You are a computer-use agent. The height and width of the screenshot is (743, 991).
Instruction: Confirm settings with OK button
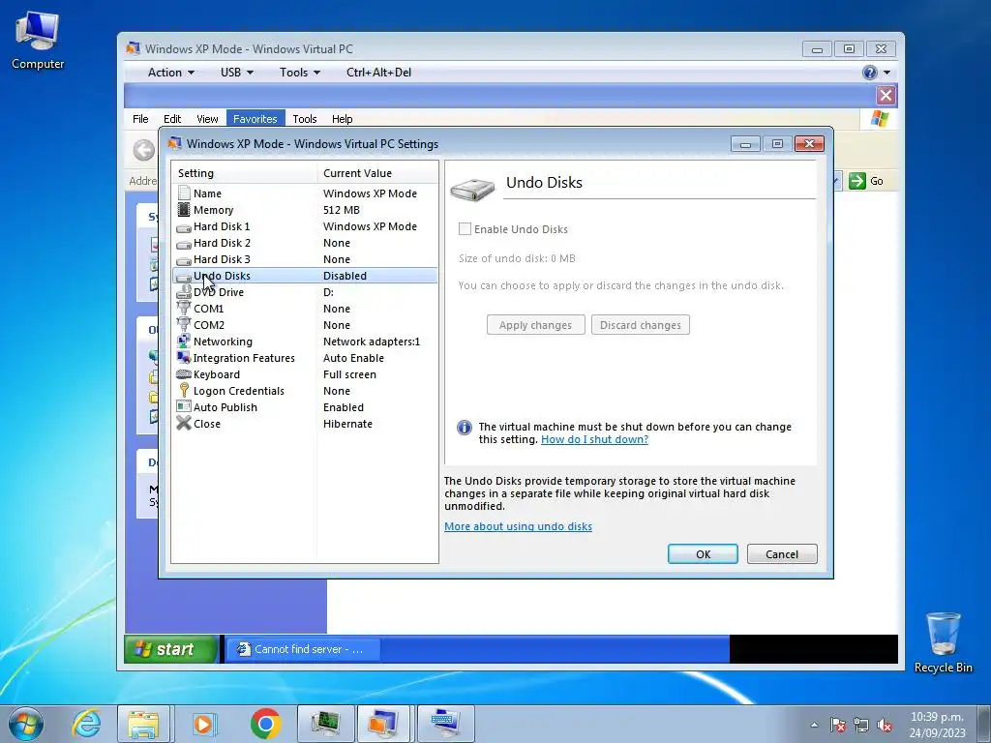click(703, 554)
